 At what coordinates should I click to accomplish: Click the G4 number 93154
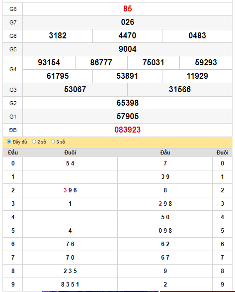coord(49,63)
